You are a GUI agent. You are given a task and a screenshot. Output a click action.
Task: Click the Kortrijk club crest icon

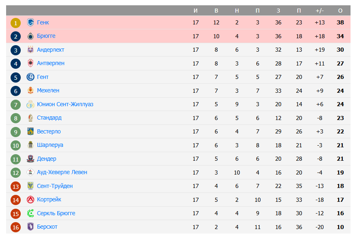click(x=30, y=200)
